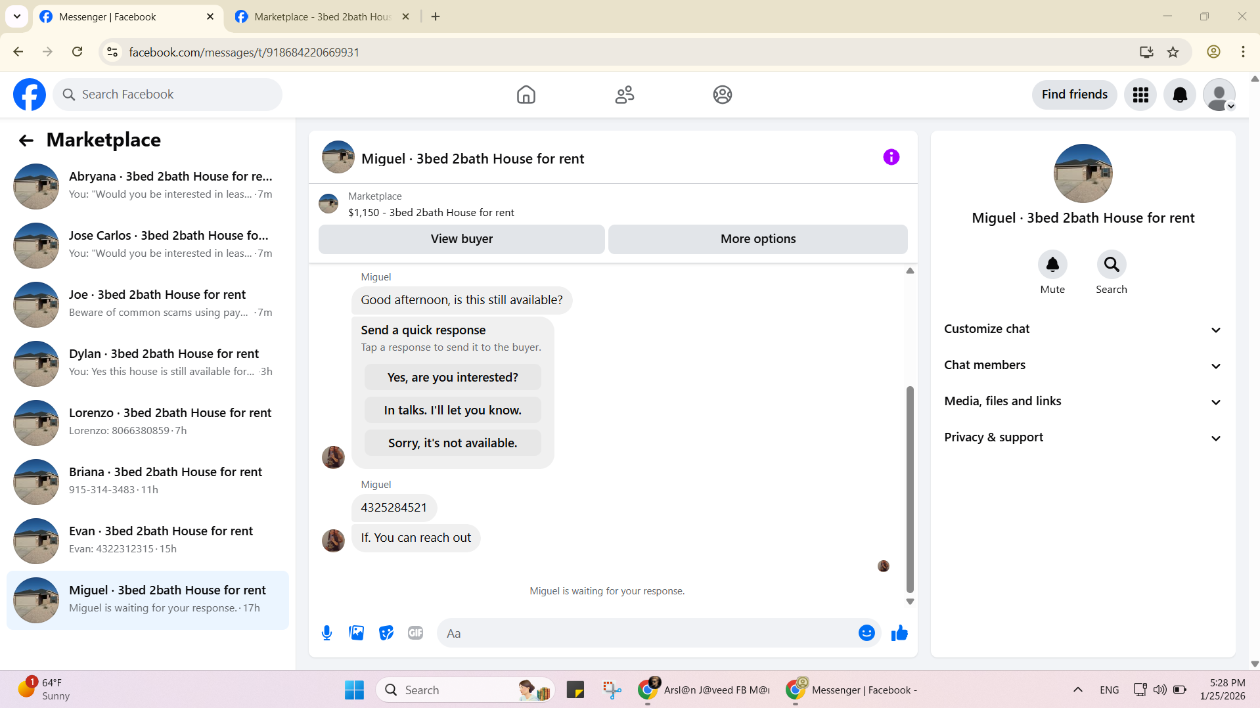The image size is (1260, 708).
Task: Expand Media, files and links section
Action: [1083, 401]
